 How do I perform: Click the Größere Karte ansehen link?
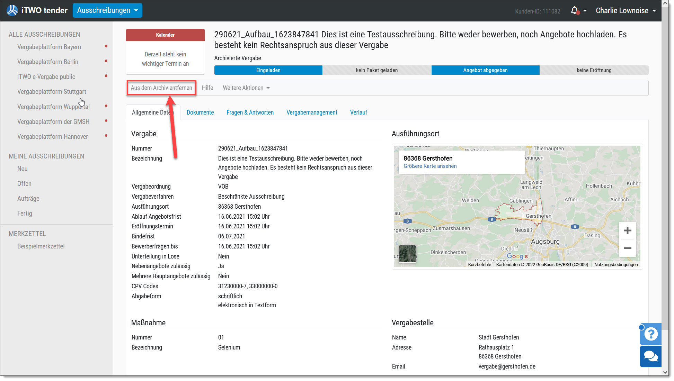coord(430,166)
